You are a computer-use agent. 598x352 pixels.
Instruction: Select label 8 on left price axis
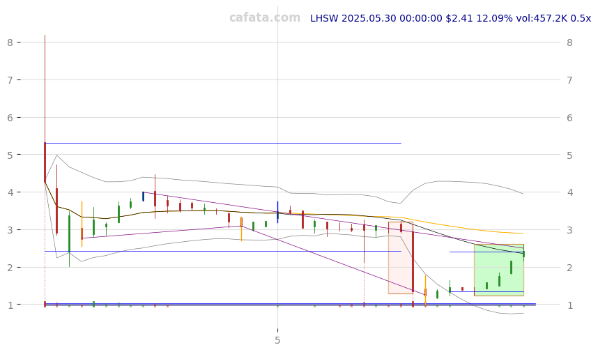pos(10,43)
